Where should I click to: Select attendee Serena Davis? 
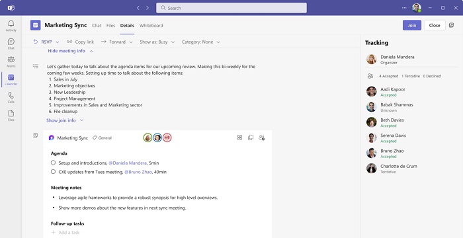point(411,138)
